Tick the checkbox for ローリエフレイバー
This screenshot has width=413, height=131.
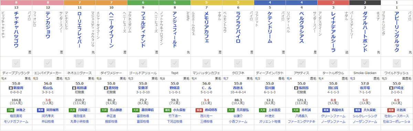pos(79,63)
